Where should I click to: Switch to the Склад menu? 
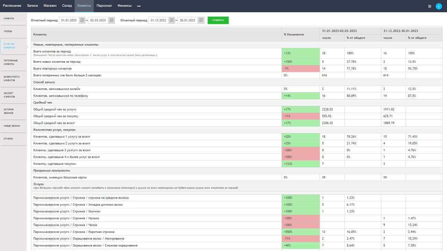[x=67, y=6]
